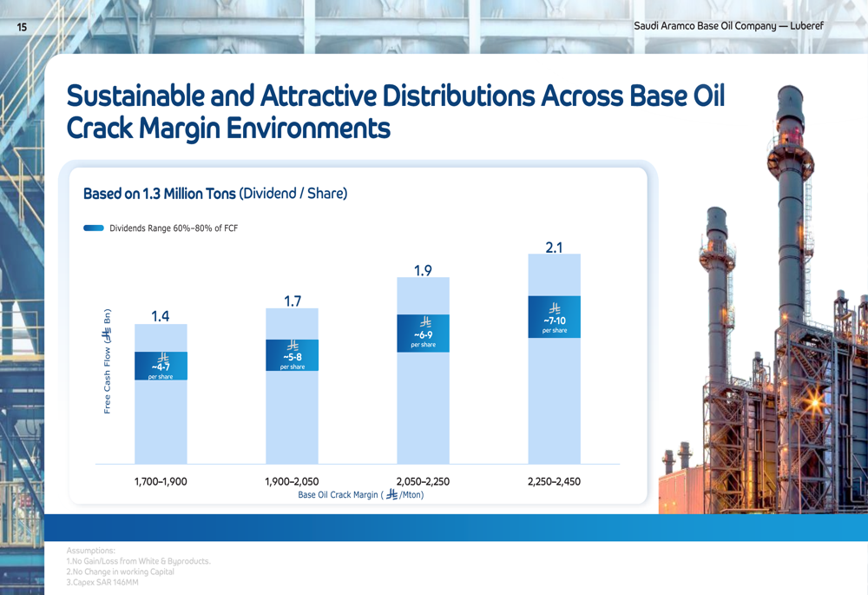This screenshot has width=868, height=595.
Task: Select the 2,250–2,450 axis category label
Action: click(554, 481)
